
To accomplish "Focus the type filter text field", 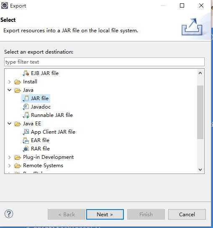I will [x=104, y=62].
